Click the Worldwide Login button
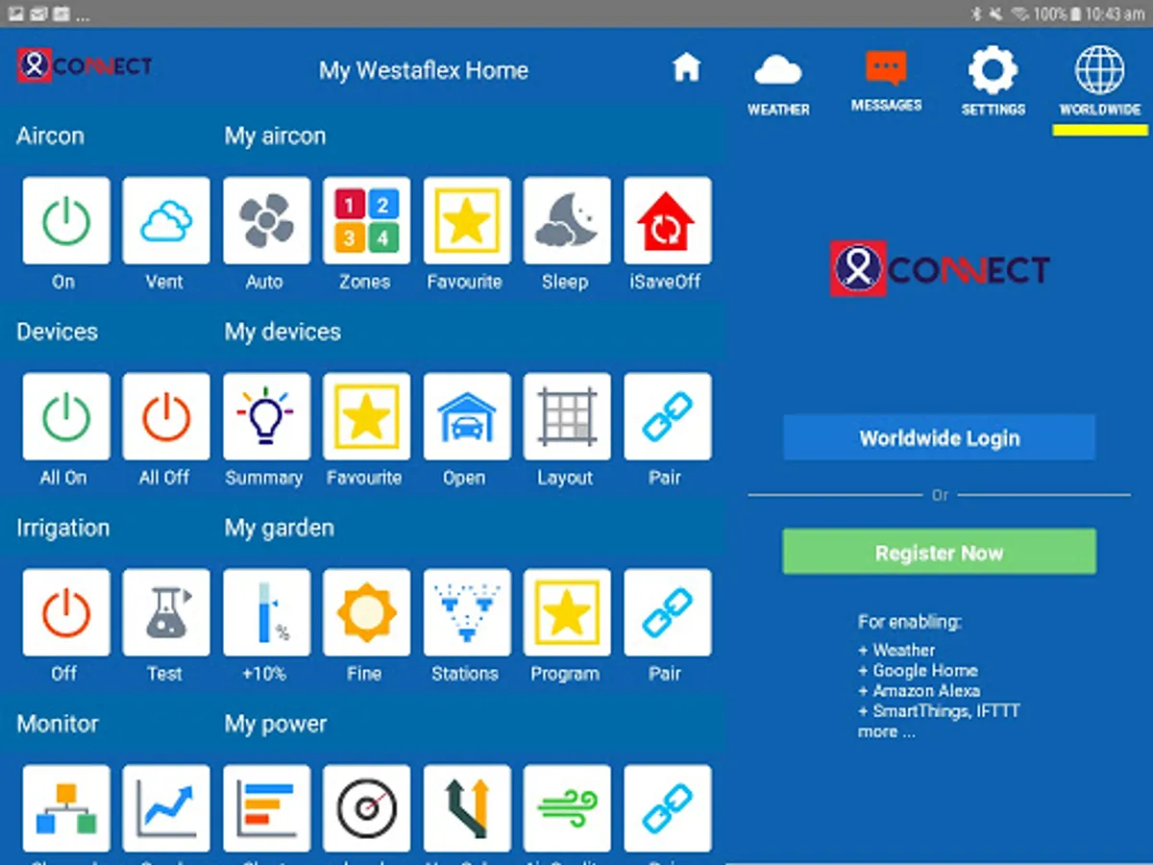The height and width of the screenshot is (865, 1153). coord(939,438)
